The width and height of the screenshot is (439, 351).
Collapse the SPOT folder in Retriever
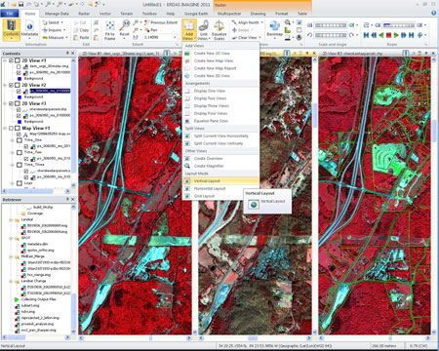(11, 238)
